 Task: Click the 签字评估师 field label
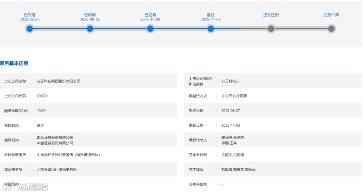pyautogui.click(x=198, y=184)
